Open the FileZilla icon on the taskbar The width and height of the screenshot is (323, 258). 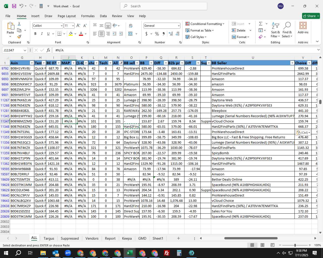pyautogui.click(x=167, y=253)
